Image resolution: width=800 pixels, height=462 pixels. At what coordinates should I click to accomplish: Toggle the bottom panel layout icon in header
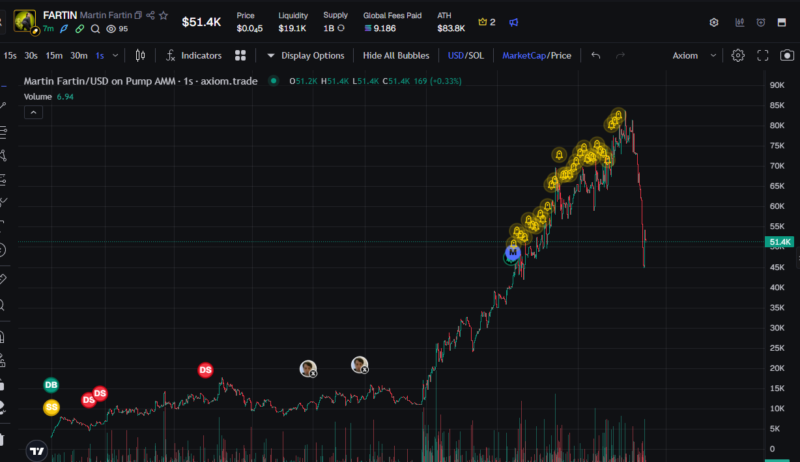pos(782,22)
